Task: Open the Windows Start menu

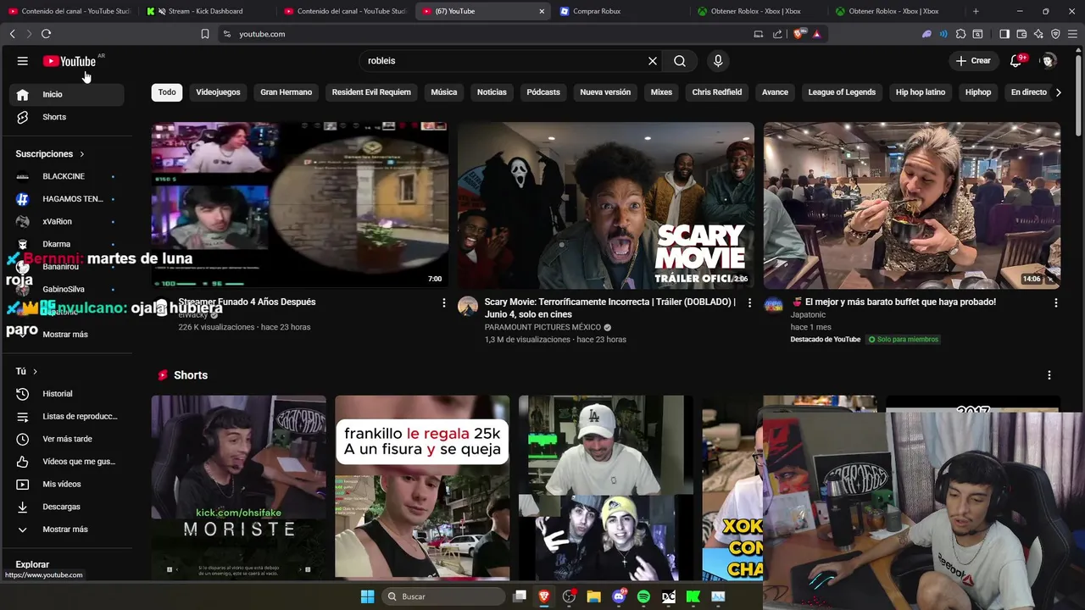Action: 368,596
